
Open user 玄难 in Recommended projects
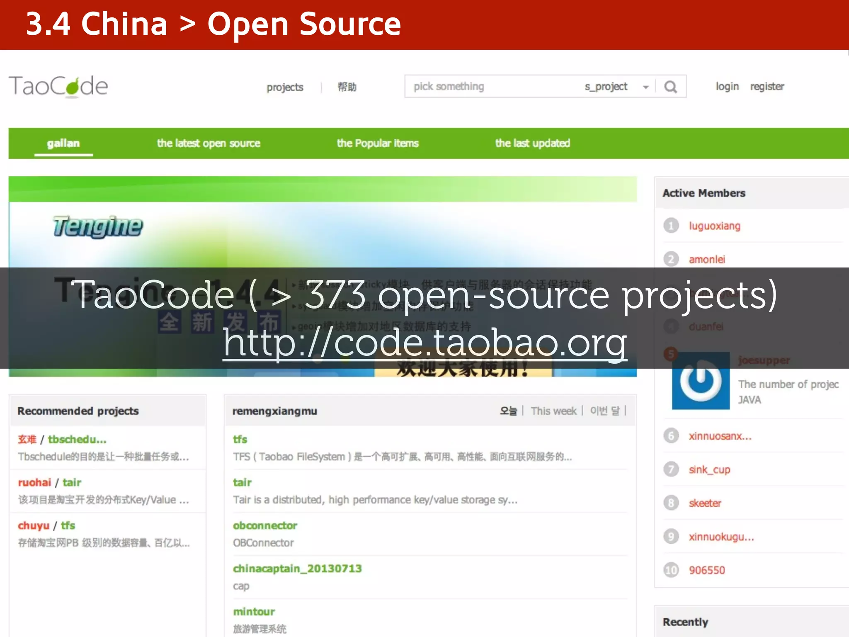click(x=27, y=439)
